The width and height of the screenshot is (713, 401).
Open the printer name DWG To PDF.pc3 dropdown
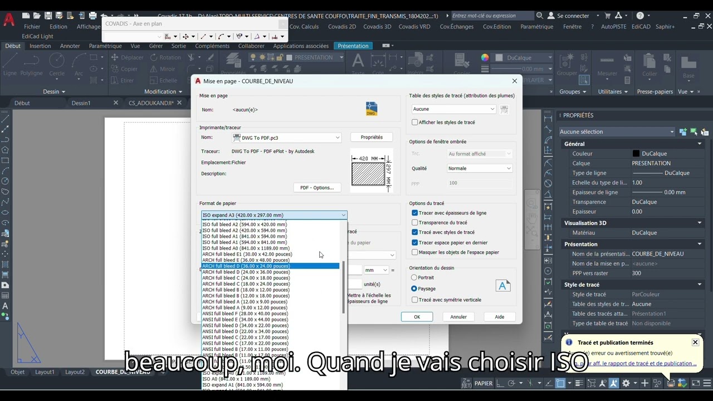coord(286,138)
